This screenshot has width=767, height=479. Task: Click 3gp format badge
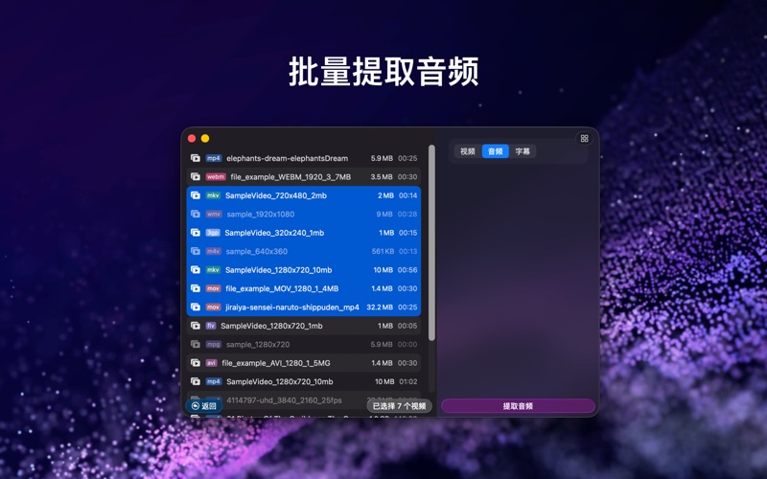point(213,233)
